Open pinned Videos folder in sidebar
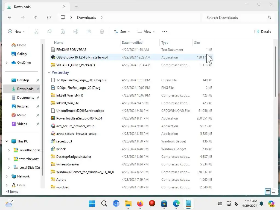The height and width of the screenshot is (210, 280). point(21,124)
